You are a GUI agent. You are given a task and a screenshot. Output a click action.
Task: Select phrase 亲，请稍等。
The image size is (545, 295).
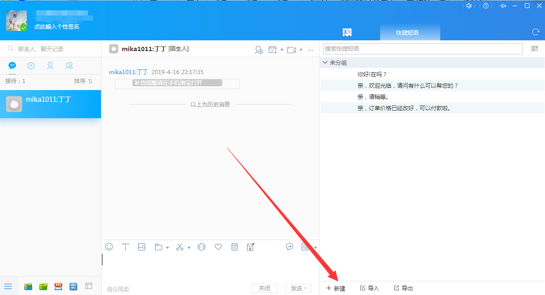(x=432, y=97)
